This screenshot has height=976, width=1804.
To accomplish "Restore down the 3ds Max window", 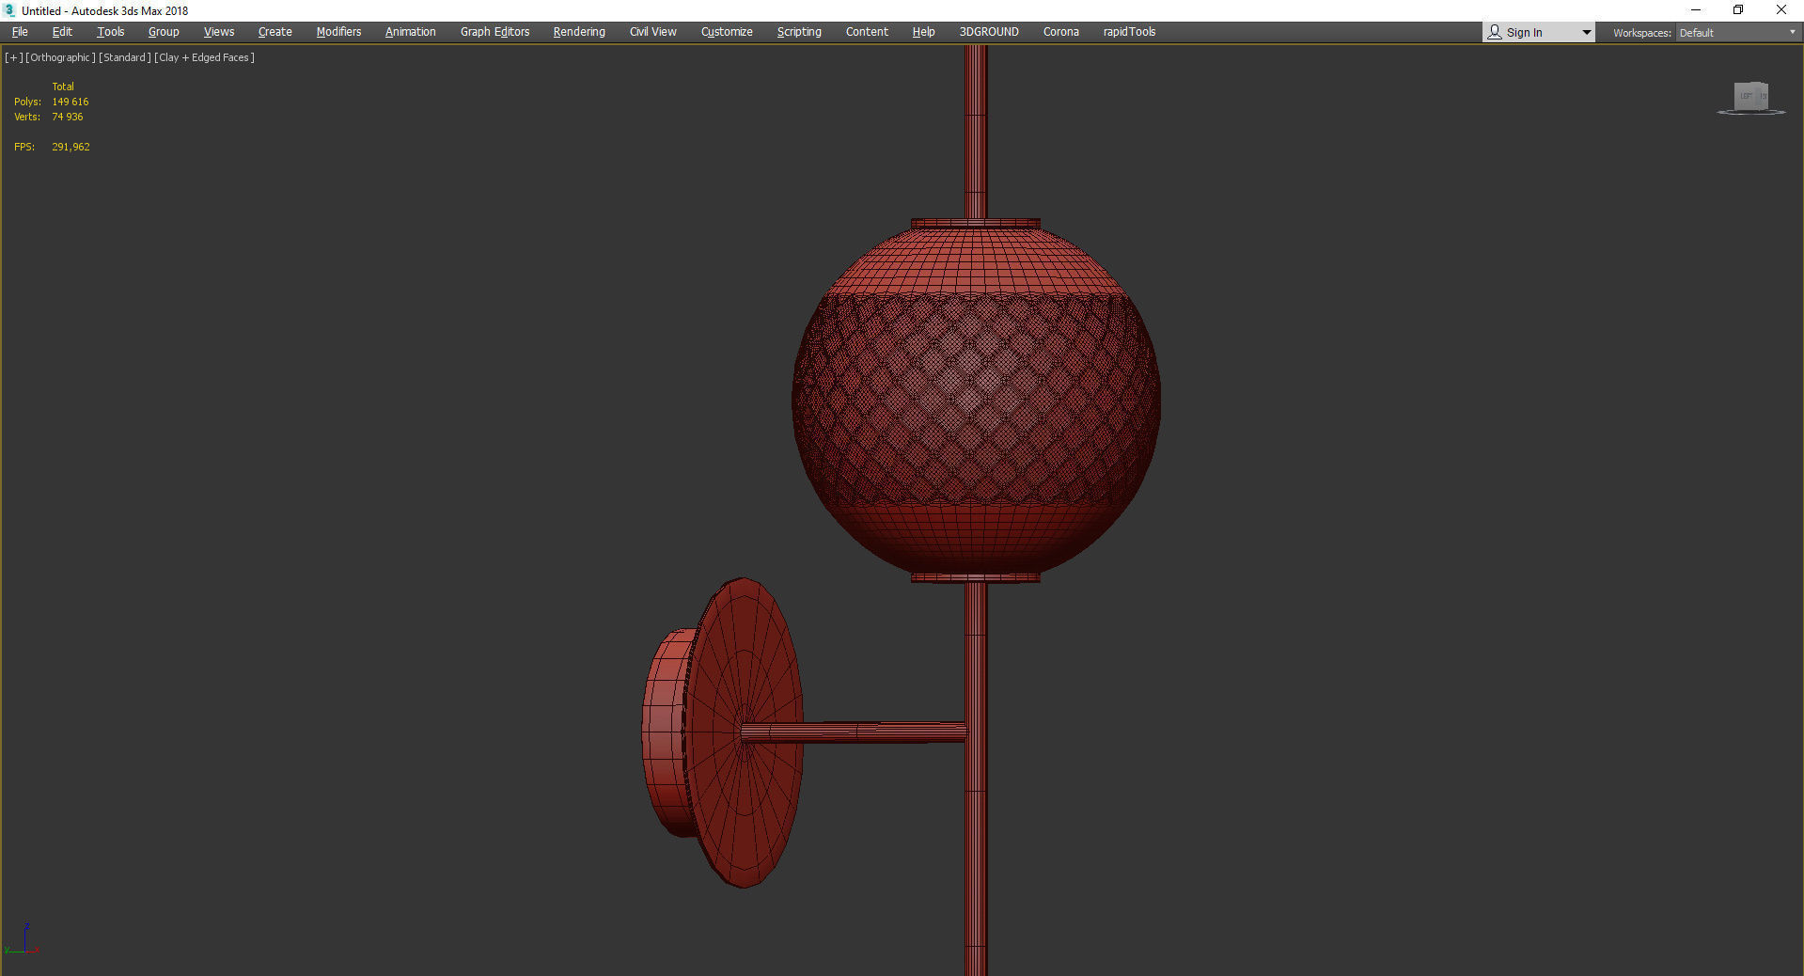I will coord(1738,10).
